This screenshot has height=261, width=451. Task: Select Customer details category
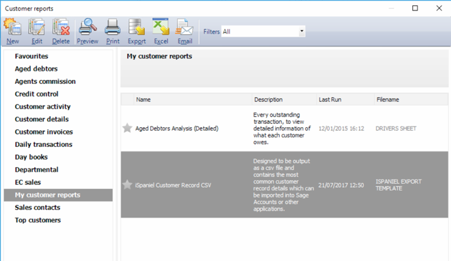42,119
